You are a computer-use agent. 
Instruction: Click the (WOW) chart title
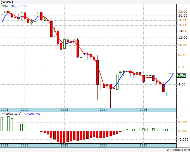pyautogui.click(x=7, y=2)
